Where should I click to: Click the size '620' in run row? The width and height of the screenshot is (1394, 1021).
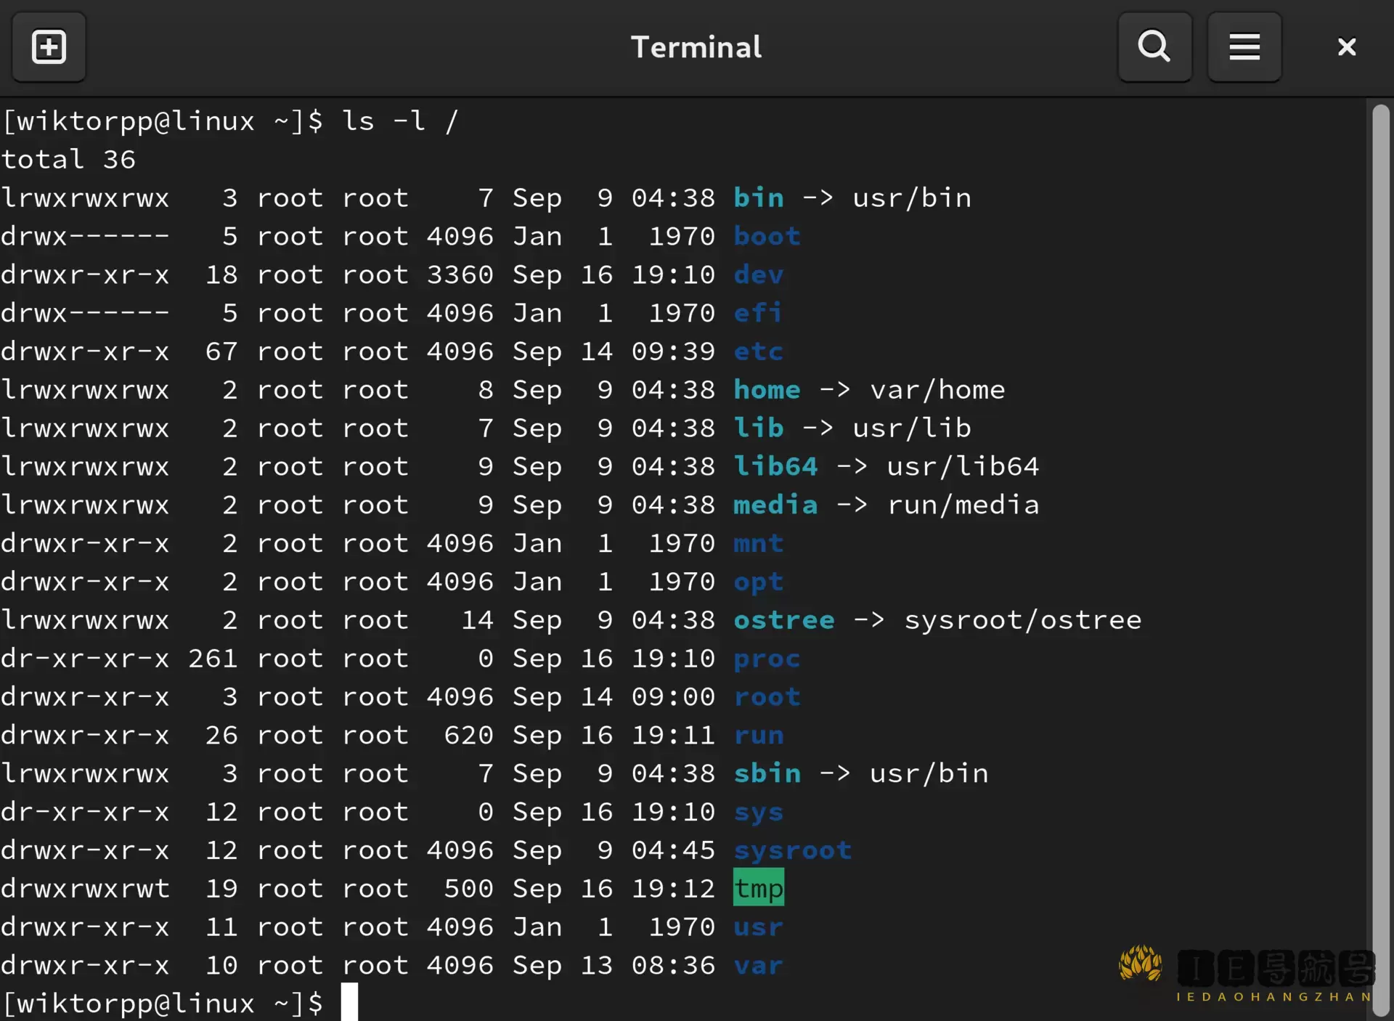pyautogui.click(x=469, y=735)
